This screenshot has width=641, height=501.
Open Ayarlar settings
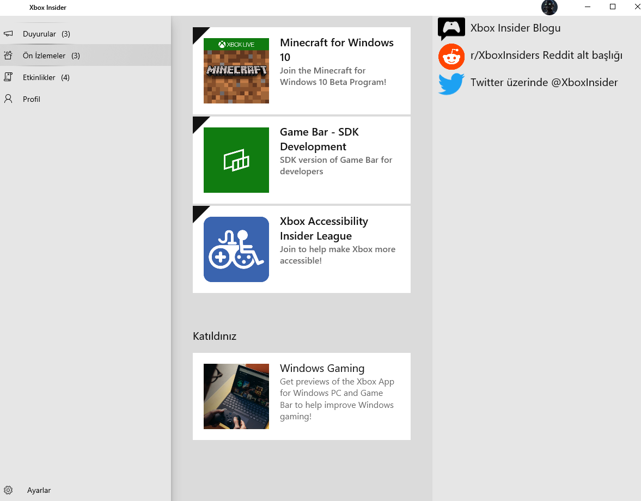click(x=86, y=490)
